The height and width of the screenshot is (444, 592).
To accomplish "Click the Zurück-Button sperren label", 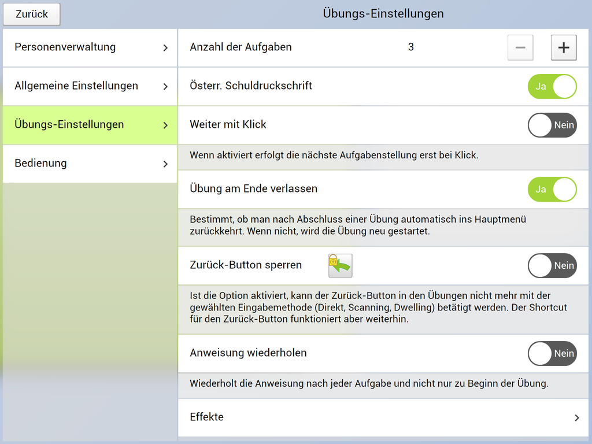I will coord(246,265).
